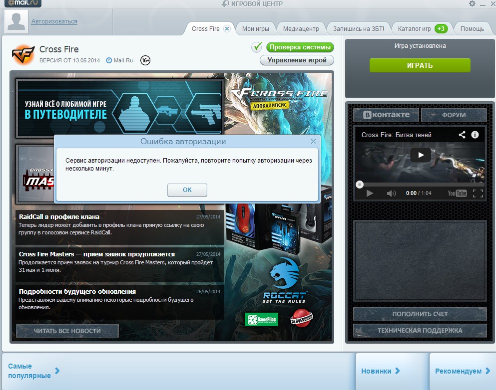Click the large video play overlay button
This screenshot has height=390, width=496.
(x=421, y=155)
